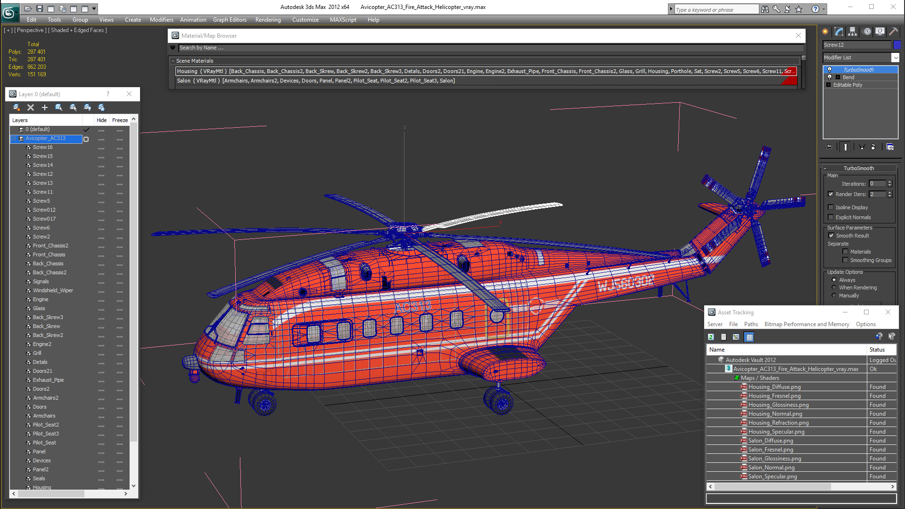Open Paths menu in Asset Tracking
Image resolution: width=905 pixels, height=509 pixels.
click(751, 324)
